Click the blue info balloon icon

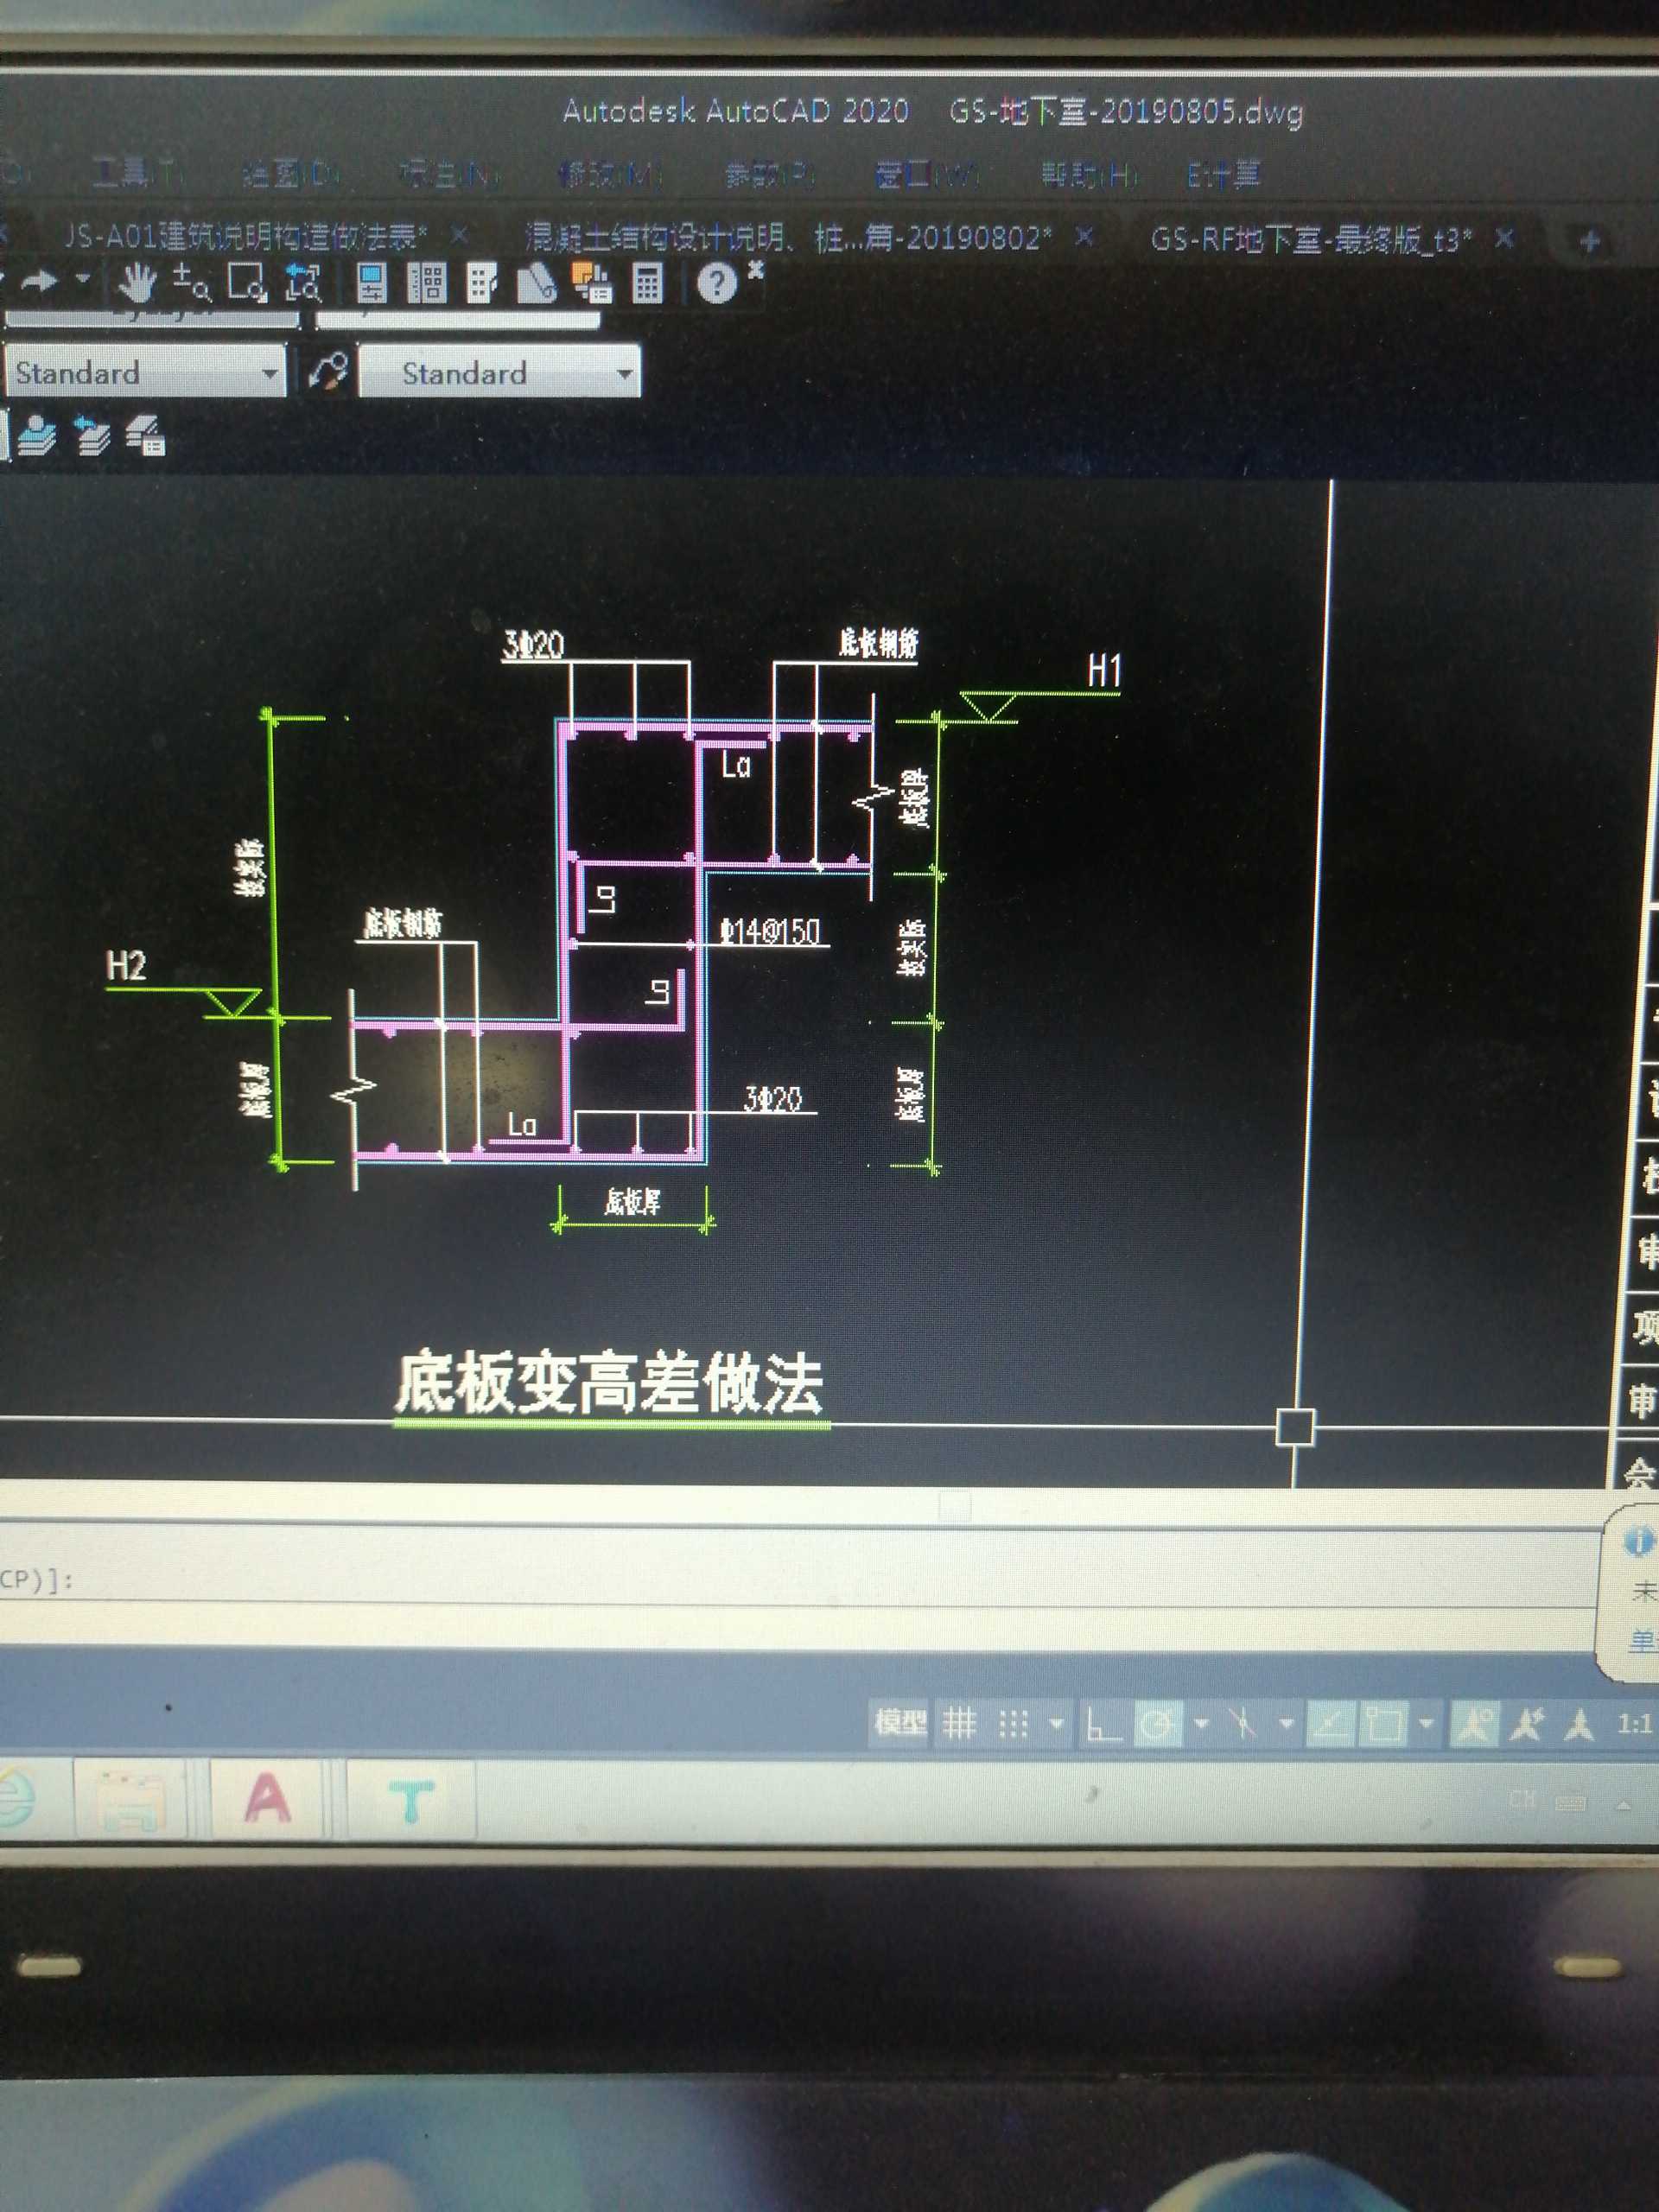(x=1637, y=1542)
